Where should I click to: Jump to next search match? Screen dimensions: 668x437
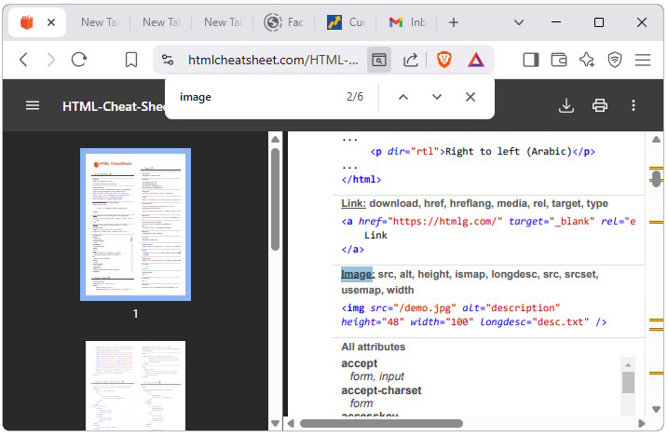coord(437,97)
